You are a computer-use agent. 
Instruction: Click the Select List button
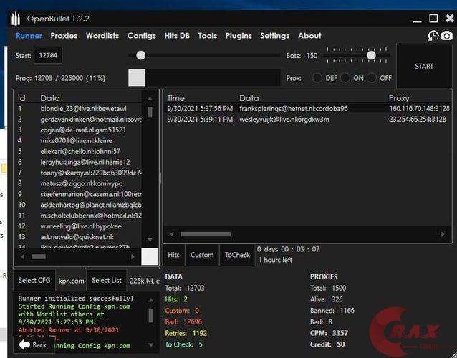(x=107, y=280)
